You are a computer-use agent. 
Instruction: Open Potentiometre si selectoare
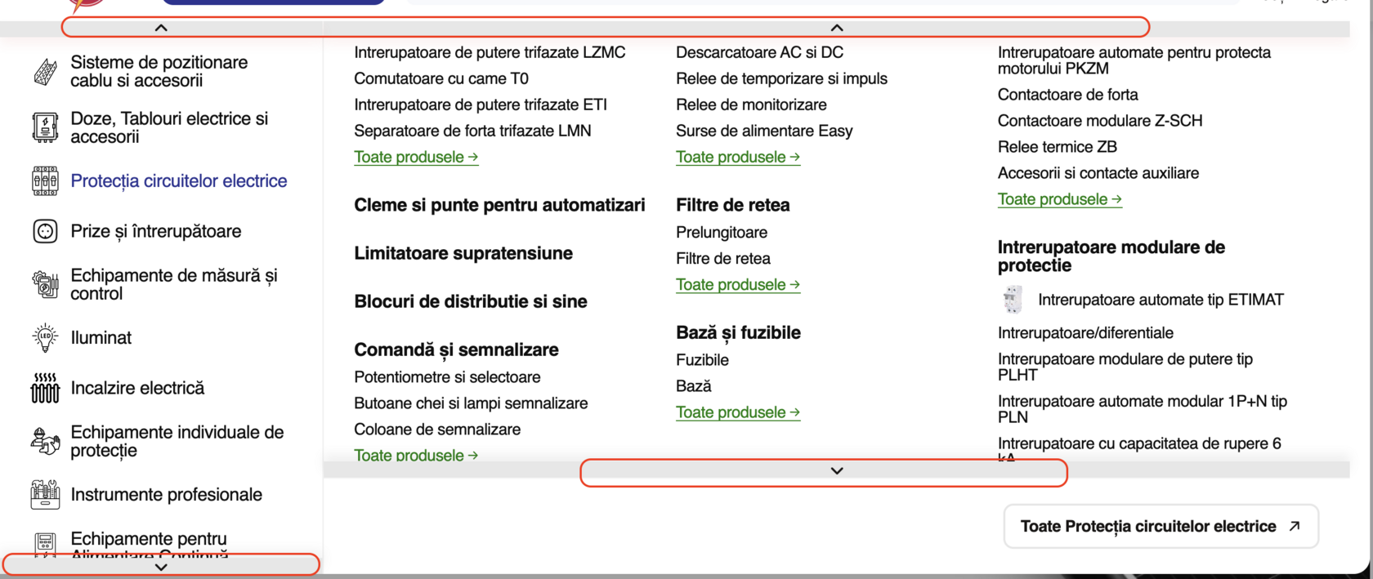click(447, 377)
